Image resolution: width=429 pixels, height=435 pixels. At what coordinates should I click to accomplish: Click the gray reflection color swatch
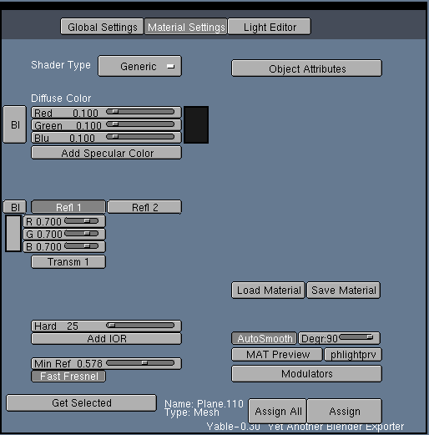point(13,234)
